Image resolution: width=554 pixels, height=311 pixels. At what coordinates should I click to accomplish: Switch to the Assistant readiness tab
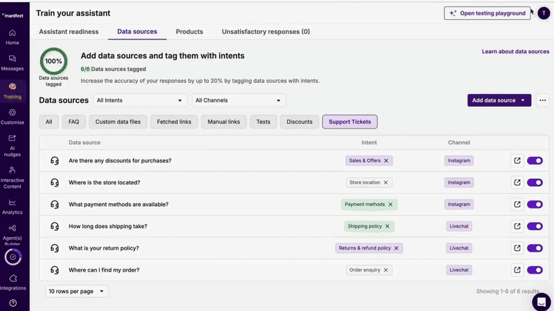click(69, 32)
